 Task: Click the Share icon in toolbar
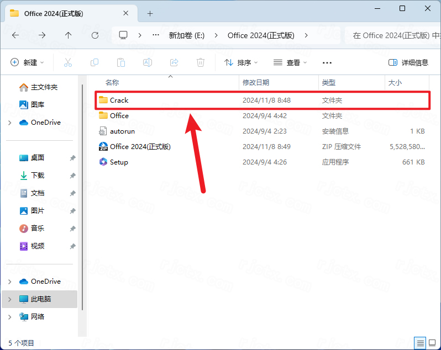(174, 62)
